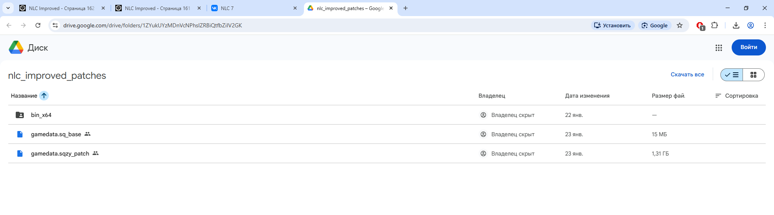The width and height of the screenshot is (774, 215).
Task: Switch to grid layout view
Action: [753, 75]
